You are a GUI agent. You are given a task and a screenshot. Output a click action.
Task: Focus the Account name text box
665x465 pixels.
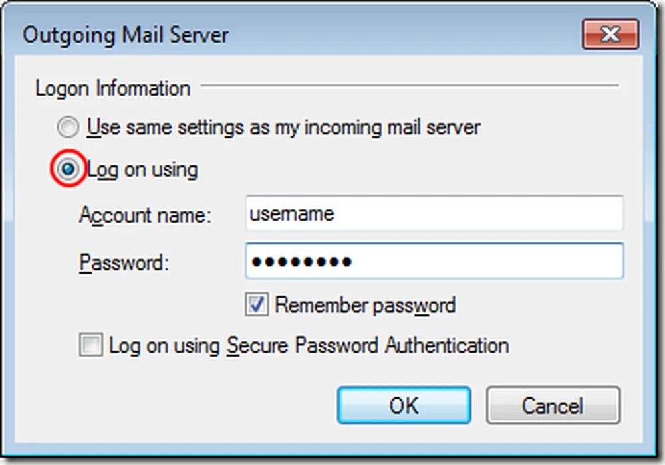tap(434, 213)
